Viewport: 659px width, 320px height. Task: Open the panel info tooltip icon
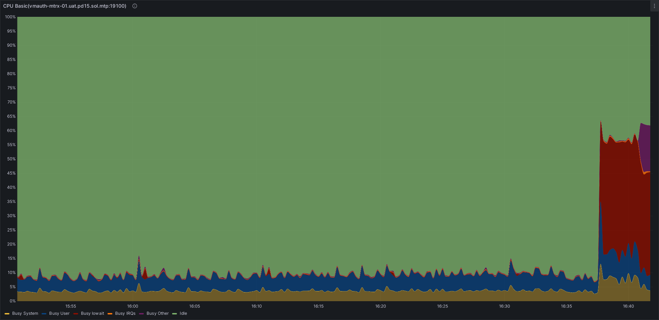(135, 6)
